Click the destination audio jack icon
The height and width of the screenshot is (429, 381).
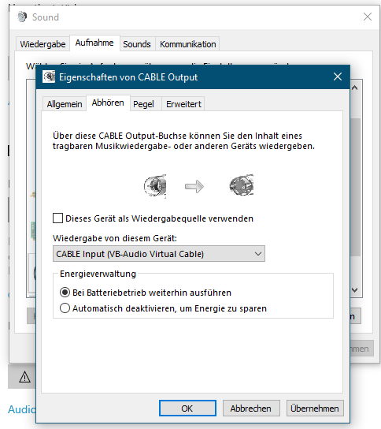(x=242, y=185)
